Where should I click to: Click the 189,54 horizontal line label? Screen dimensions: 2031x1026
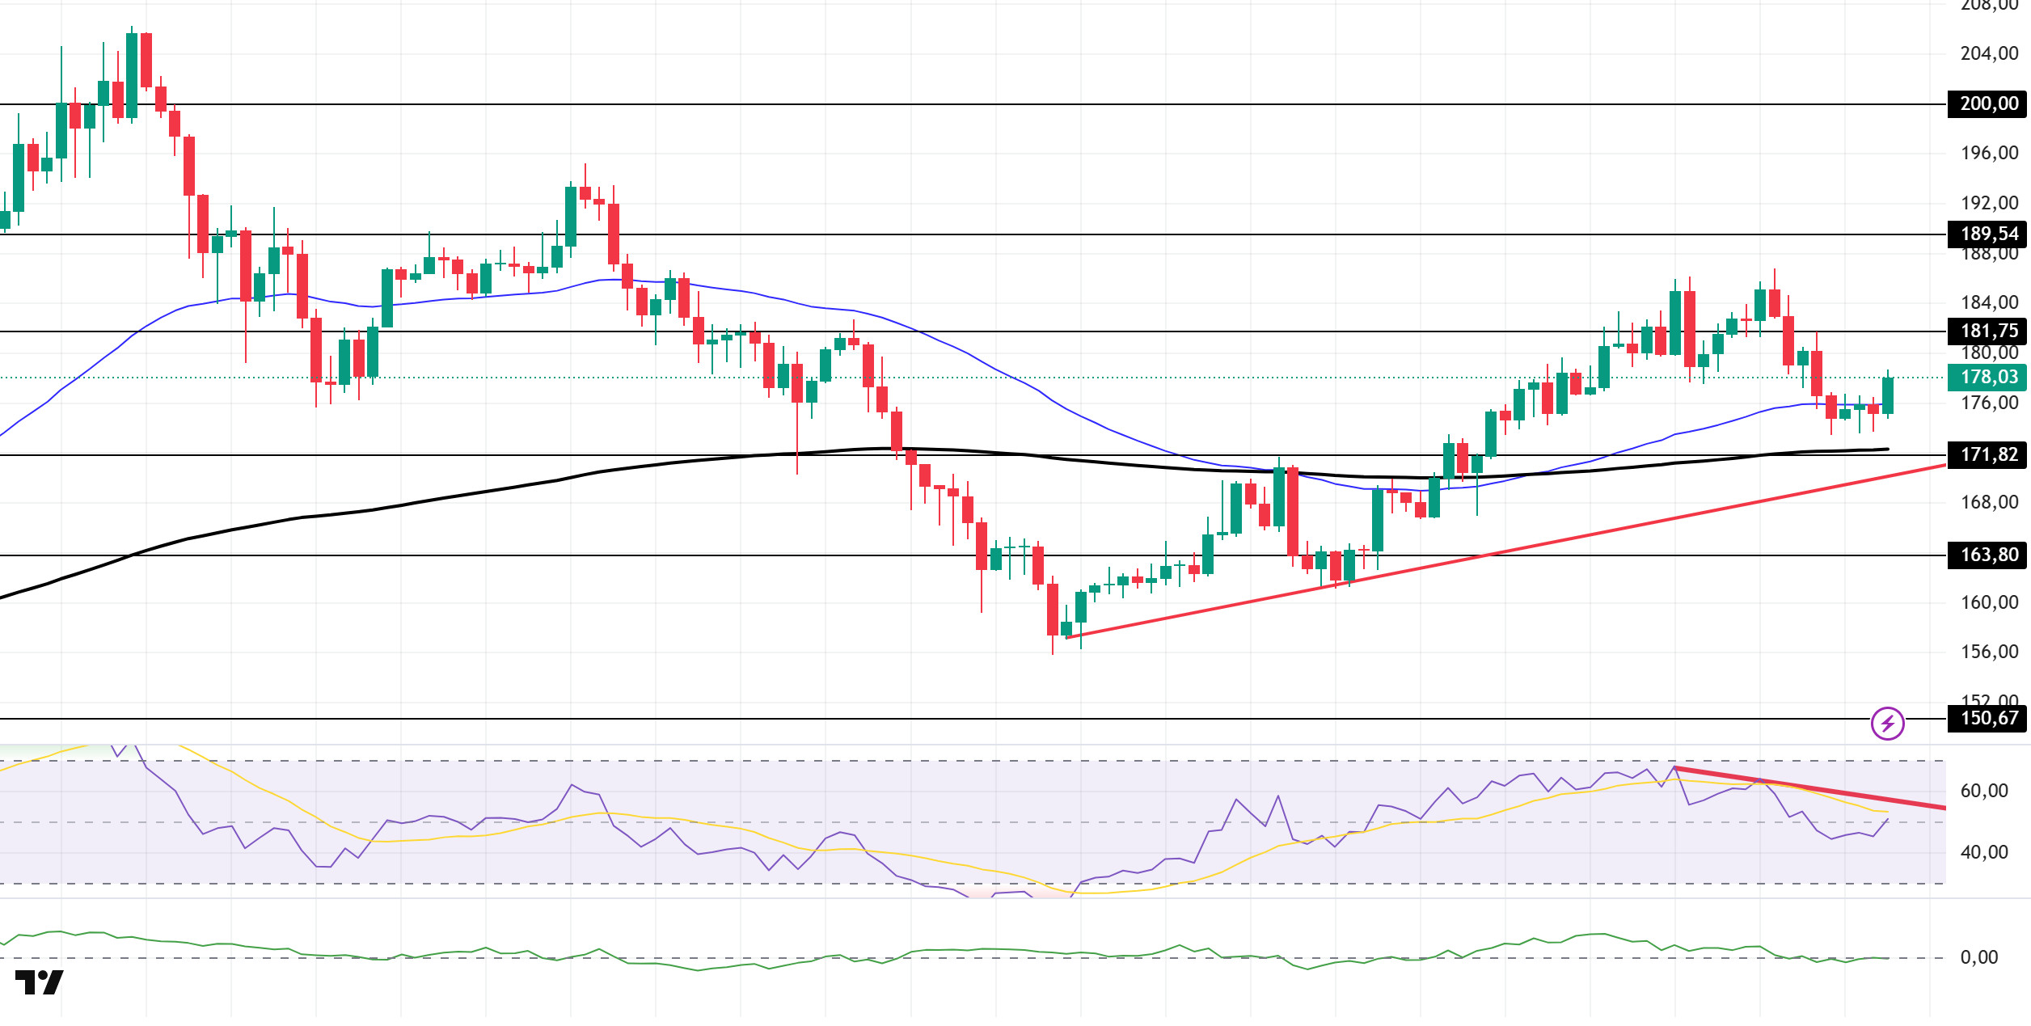click(x=1988, y=234)
